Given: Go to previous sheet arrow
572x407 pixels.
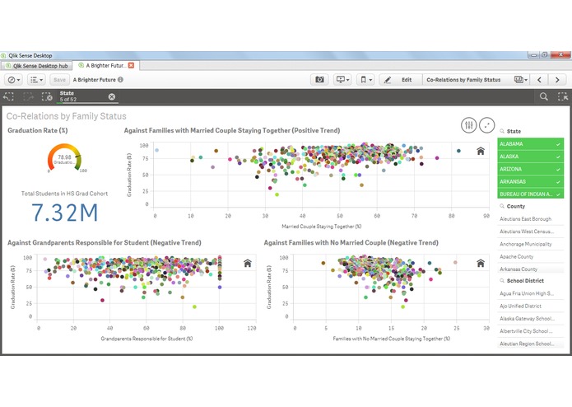Looking at the screenshot, I should click(539, 80).
